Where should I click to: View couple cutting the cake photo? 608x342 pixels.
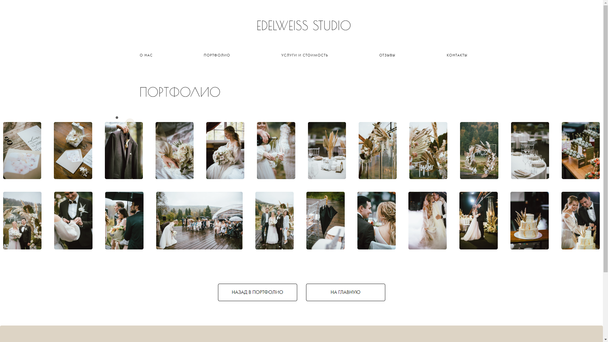[580, 221]
